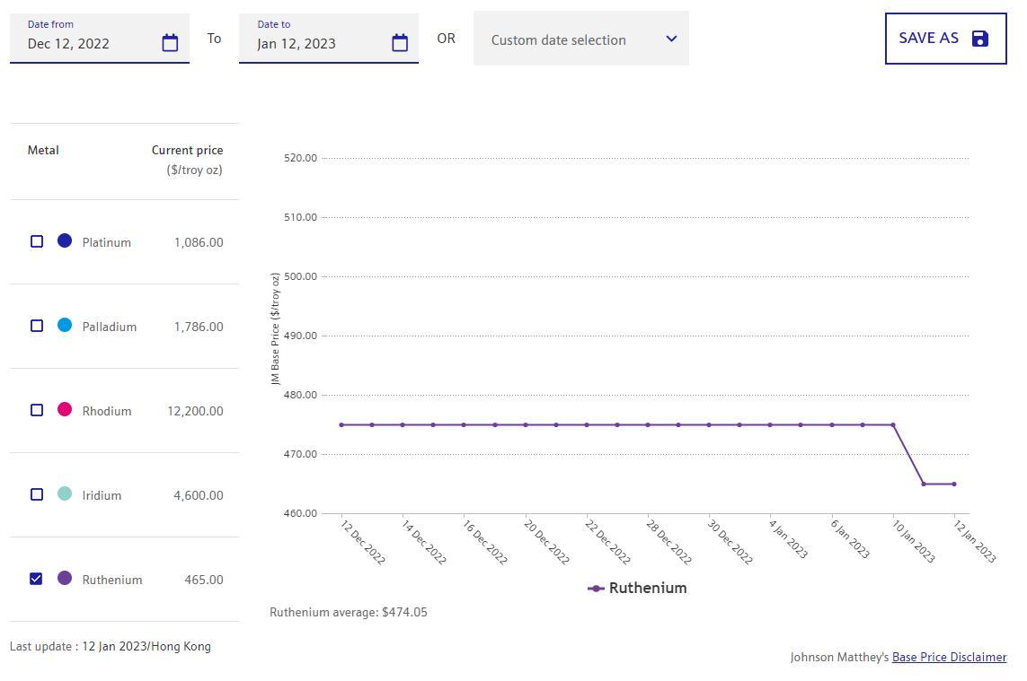The width and height of the screenshot is (1027, 681).
Task: Open the Base Price Disclaimer link
Action: click(x=949, y=657)
